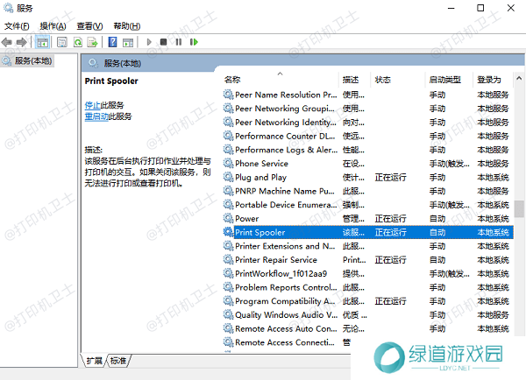Select the PrintWorkflow_1f012aa9 service
The image size is (526, 380).
pos(367,273)
